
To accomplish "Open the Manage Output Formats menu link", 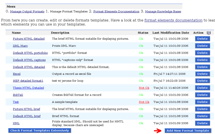I will coord(27,12).
